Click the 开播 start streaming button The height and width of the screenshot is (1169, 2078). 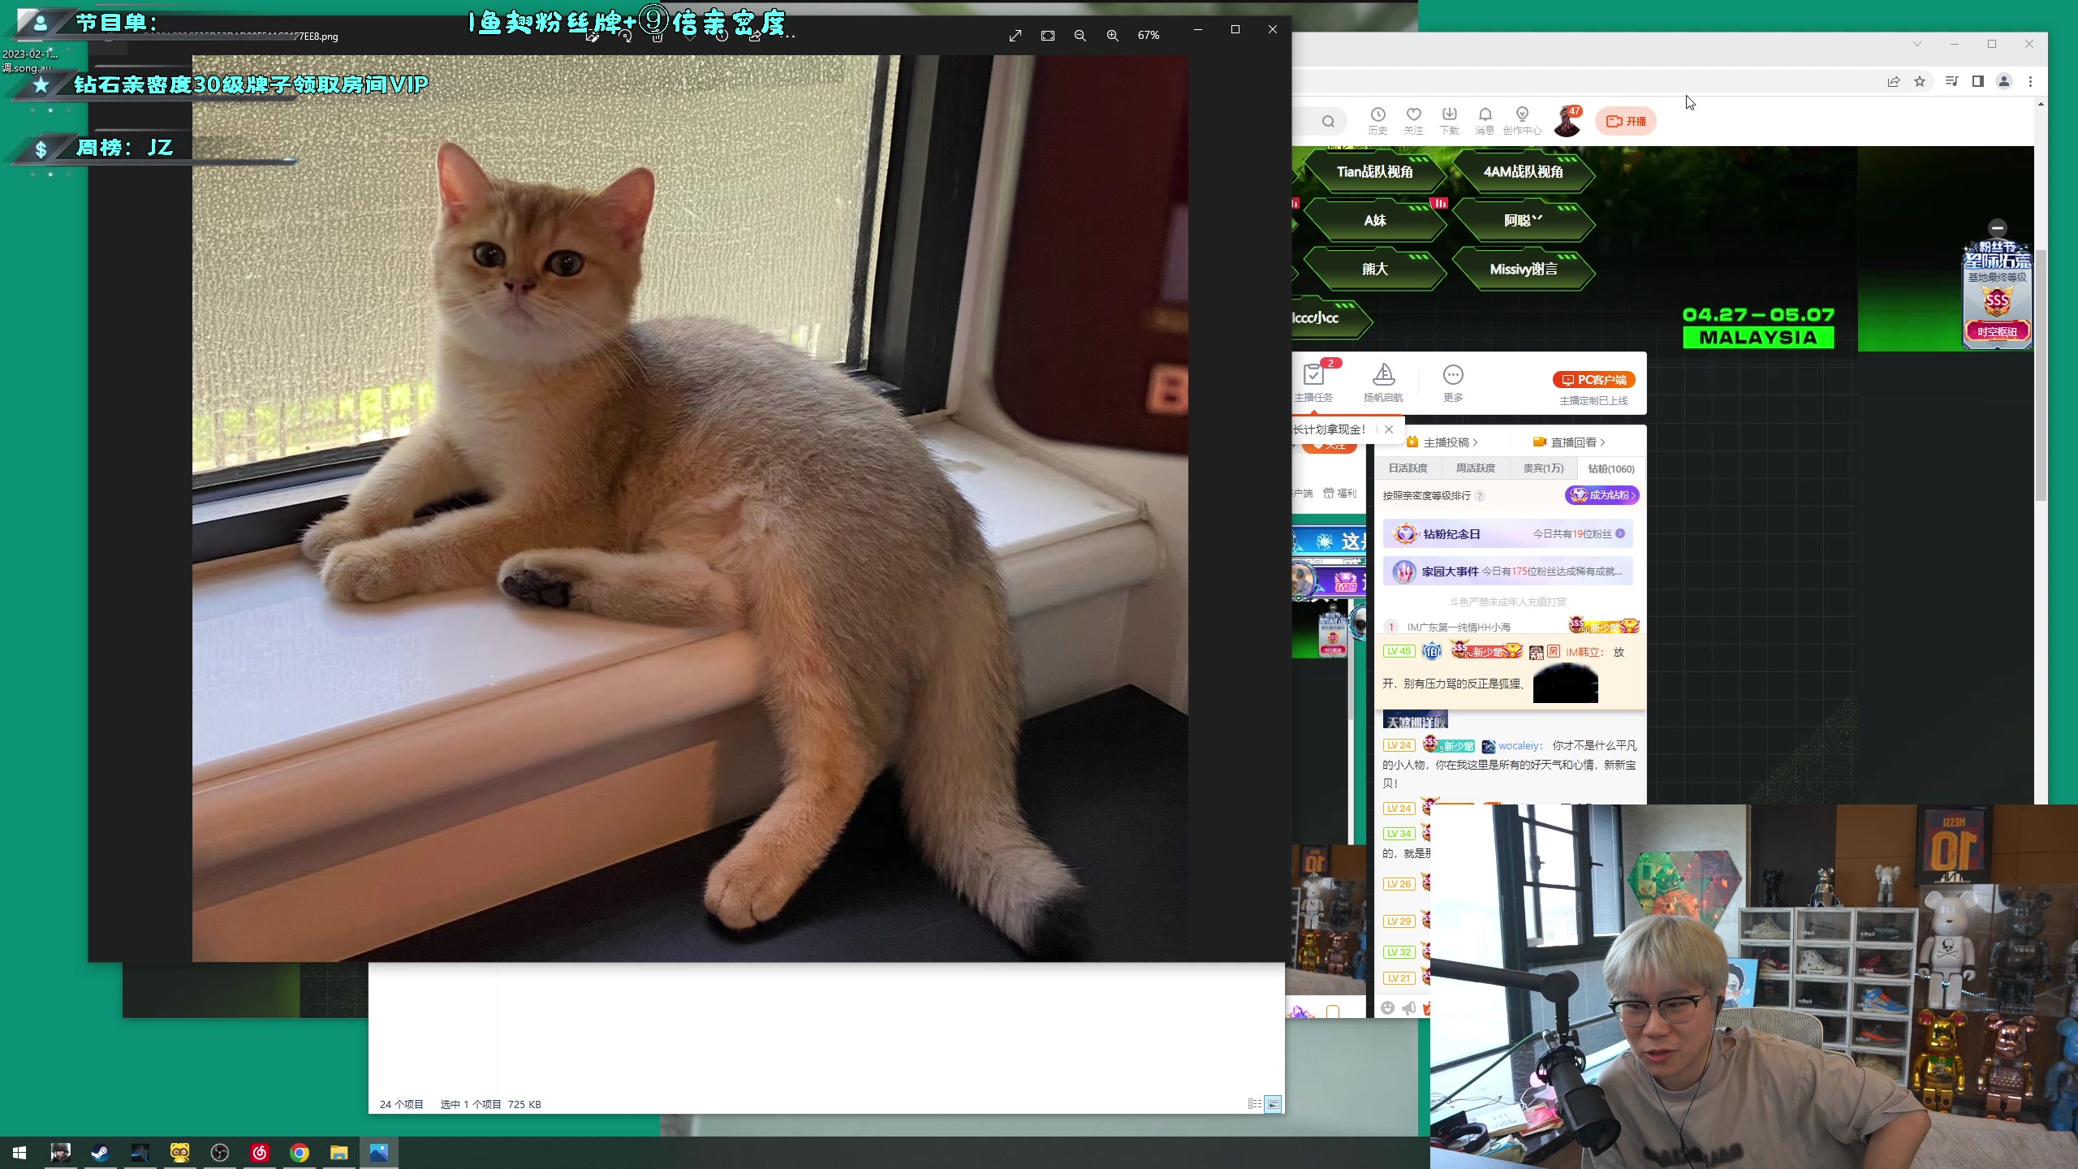point(1626,121)
